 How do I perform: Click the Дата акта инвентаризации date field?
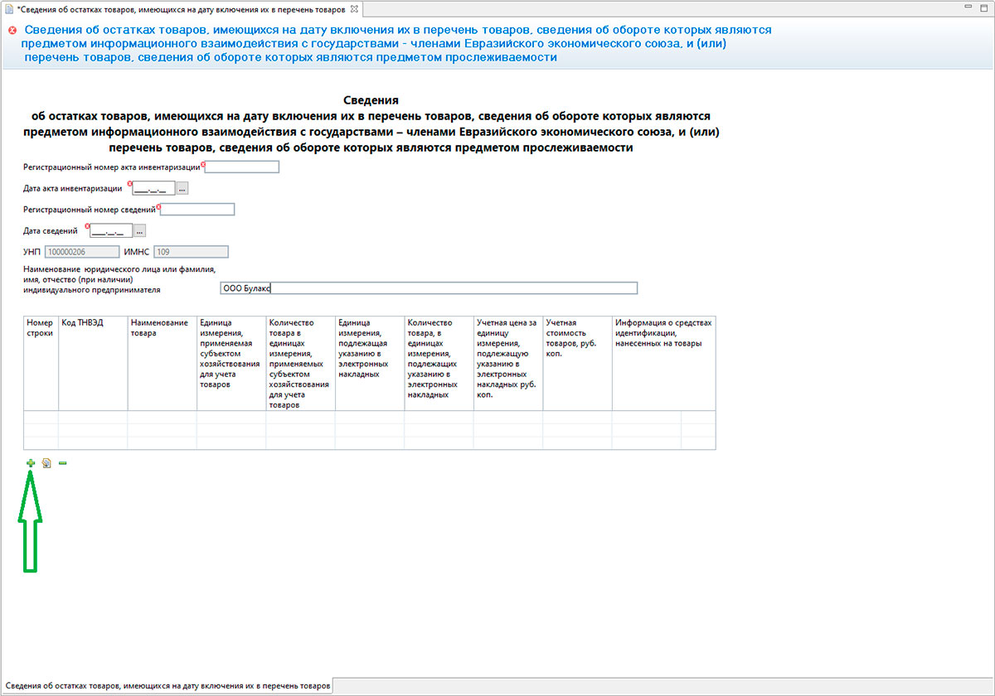coord(154,188)
